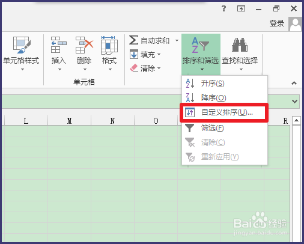Click the Ribbon Display Options icon
304x244 pixels.
(241, 8)
